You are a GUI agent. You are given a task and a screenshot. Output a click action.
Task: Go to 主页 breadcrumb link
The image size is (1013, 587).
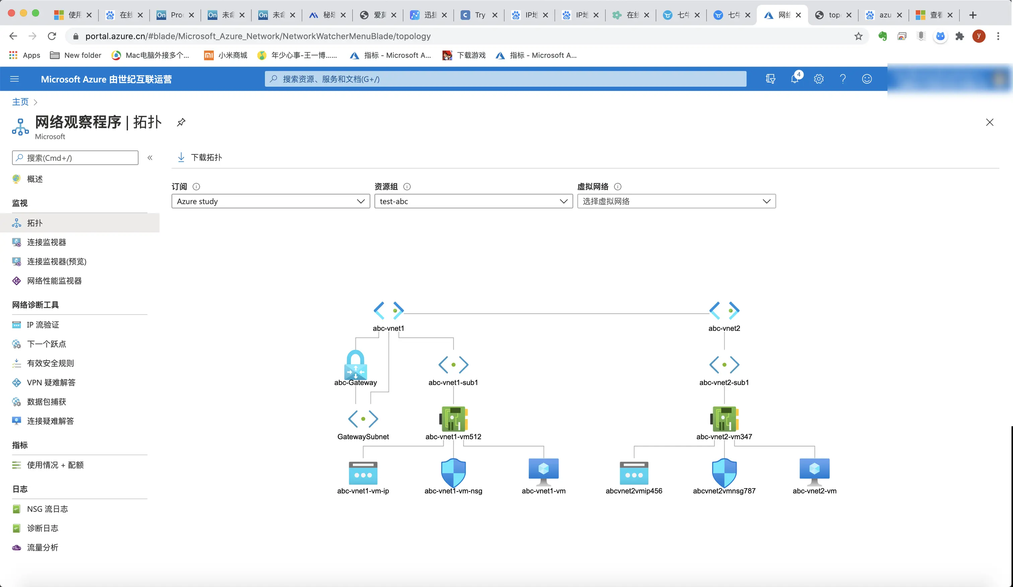coord(20,102)
